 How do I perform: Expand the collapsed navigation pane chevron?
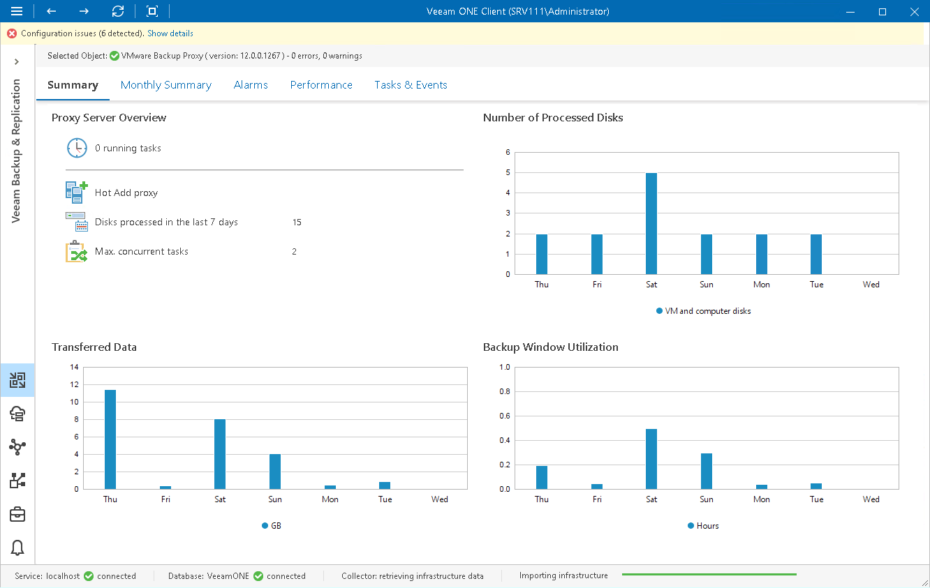coord(17,61)
